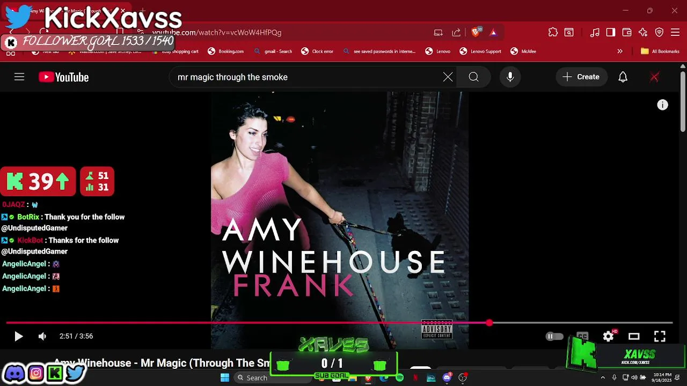
Task: Click the system tray microphone icon
Action: point(615,378)
